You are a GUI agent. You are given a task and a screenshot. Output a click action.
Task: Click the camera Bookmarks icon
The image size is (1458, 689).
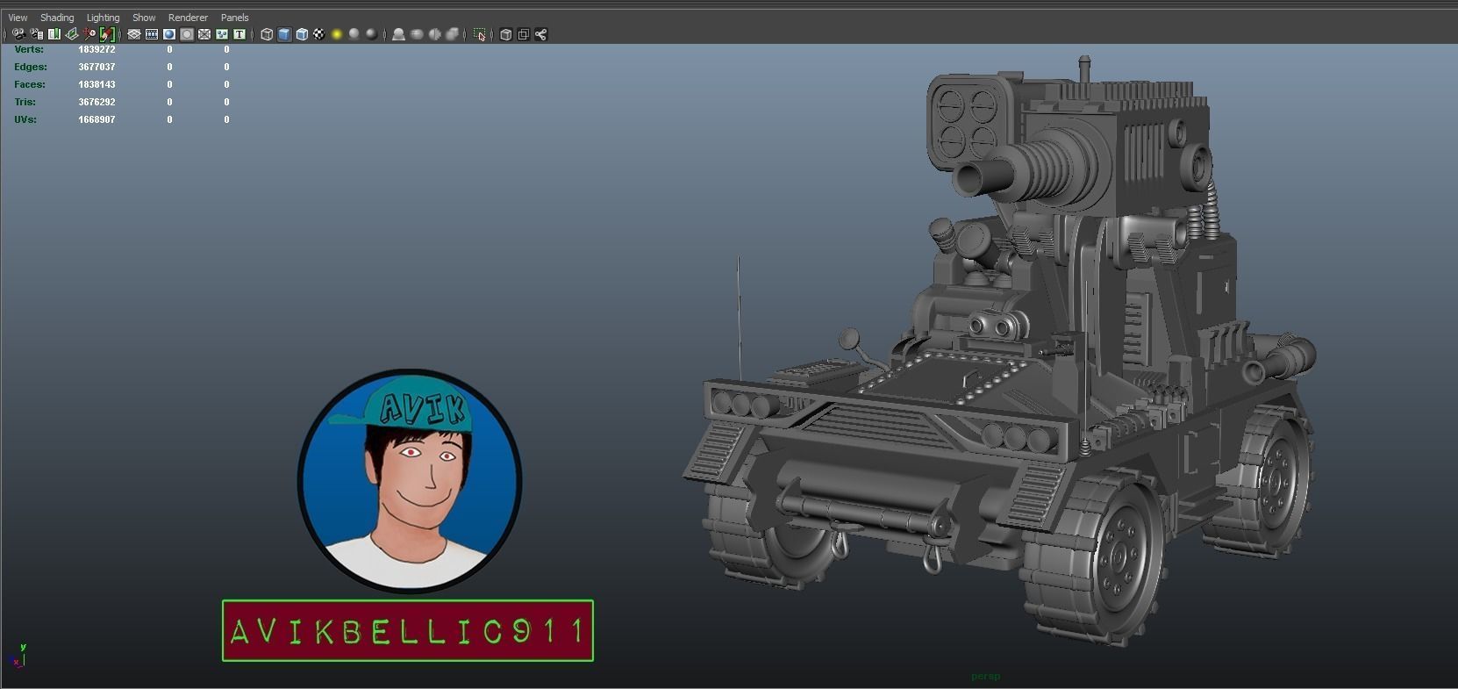(x=54, y=34)
